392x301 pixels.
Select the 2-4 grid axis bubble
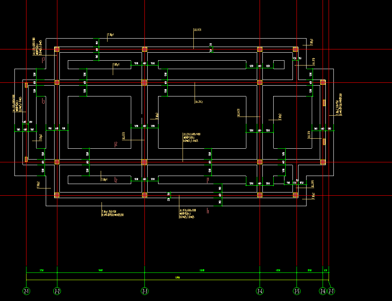(260, 291)
